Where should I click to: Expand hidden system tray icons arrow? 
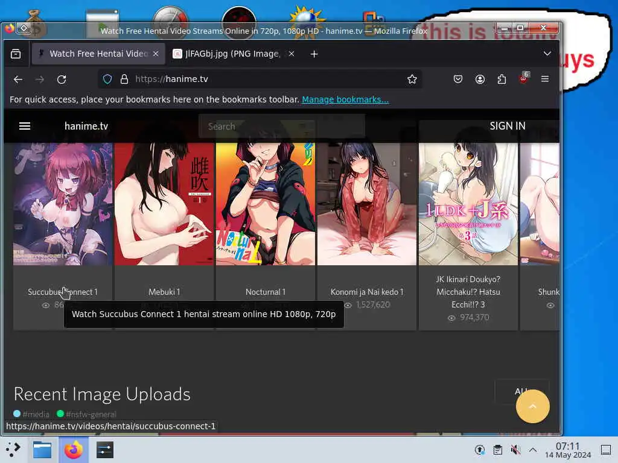tap(533, 450)
